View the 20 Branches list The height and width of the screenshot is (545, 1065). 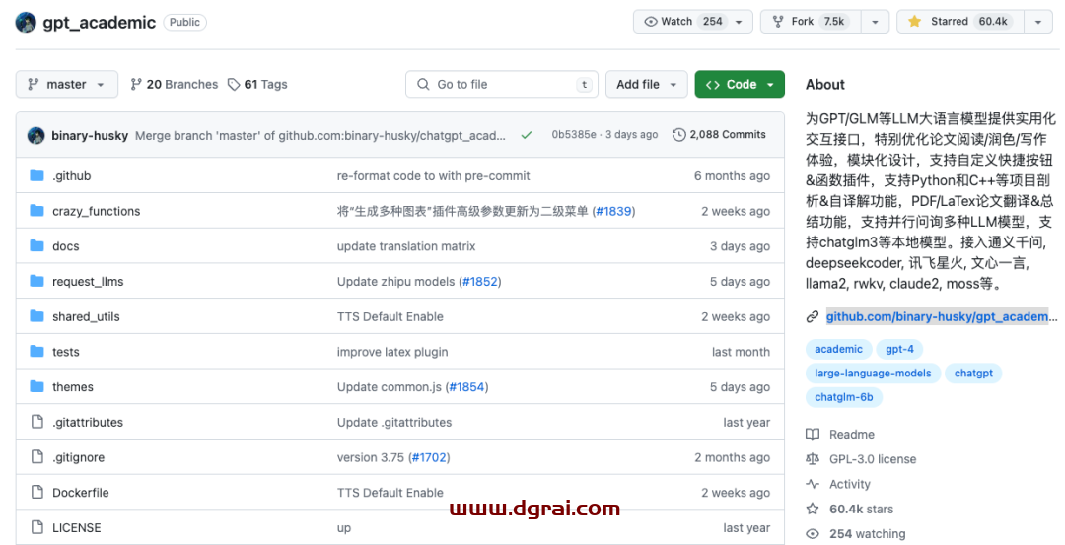[175, 84]
